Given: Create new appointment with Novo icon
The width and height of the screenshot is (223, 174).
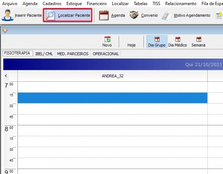Looking at the screenshot, I should coord(107,42).
